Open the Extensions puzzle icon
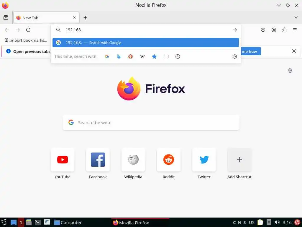Image resolution: width=302 pixels, height=227 pixels. pyautogui.click(x=284, y=30)
